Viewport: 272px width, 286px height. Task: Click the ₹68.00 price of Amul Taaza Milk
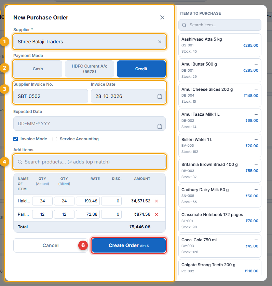click(x=252, y=120)
